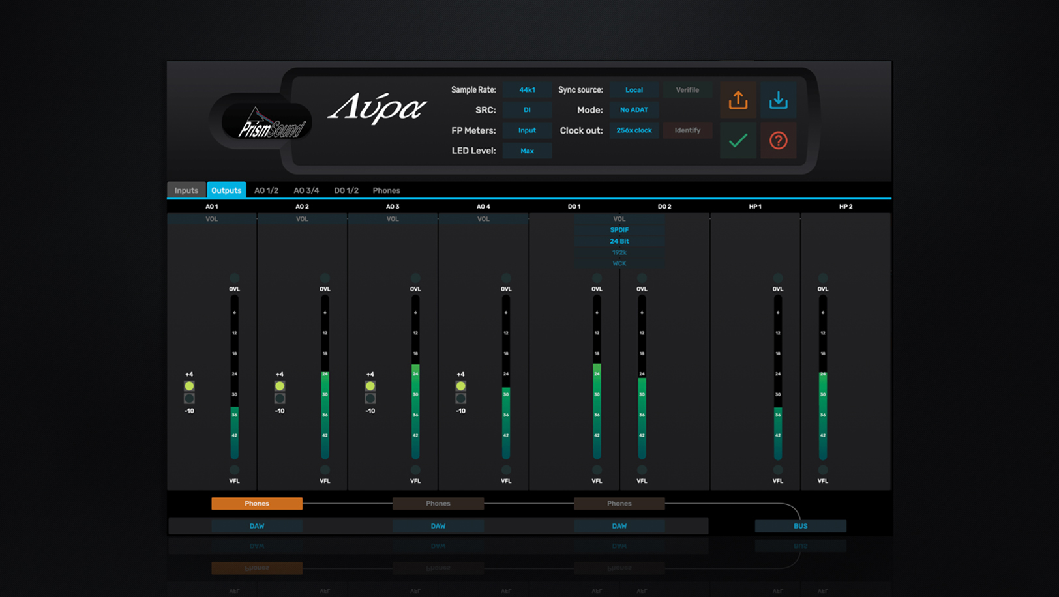Open help with the question mark icon
This screenshot has width=1059, height=597.
tap(778, 140)
